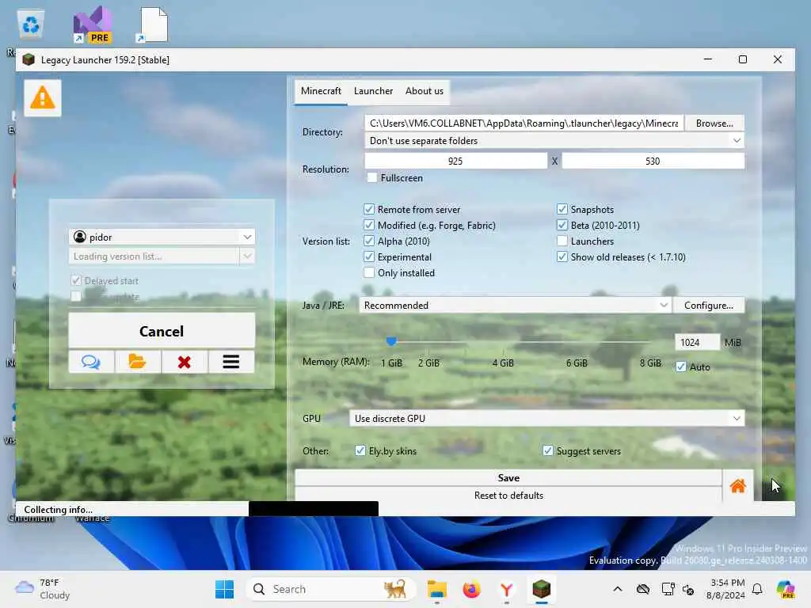Screen dimensions: 811x608
Task: Open the hamburger menu icon
Action: pos(231,361)
